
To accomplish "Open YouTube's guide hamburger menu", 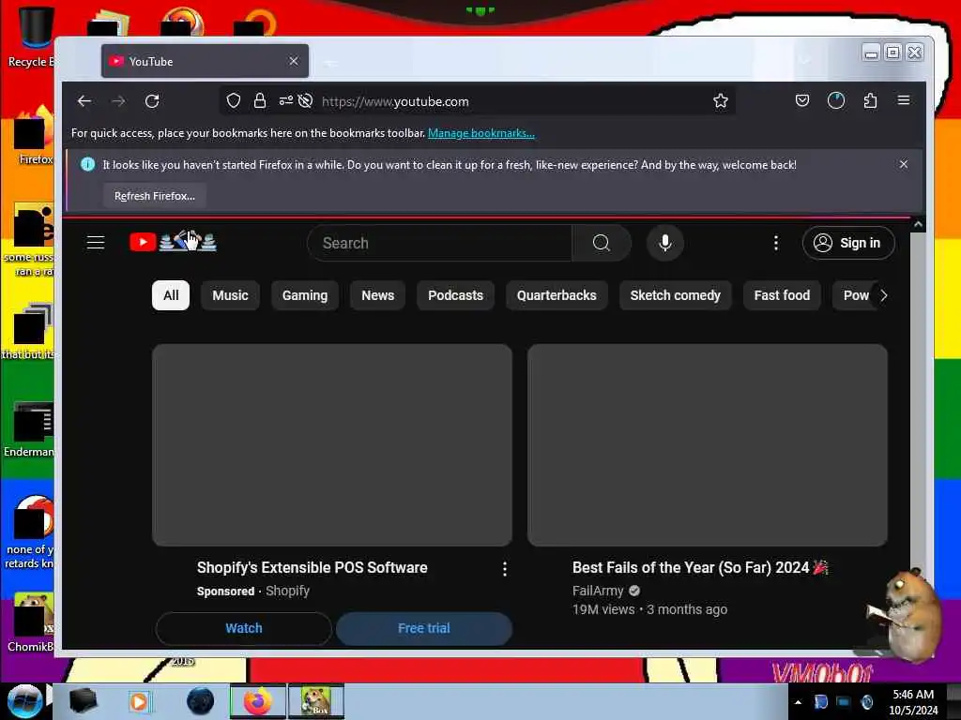I will pyautogui.click(x=96, y=243).
